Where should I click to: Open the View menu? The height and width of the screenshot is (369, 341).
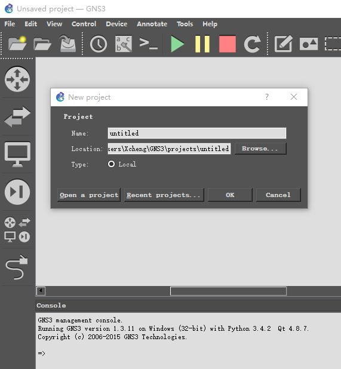[x=54, y=24]
